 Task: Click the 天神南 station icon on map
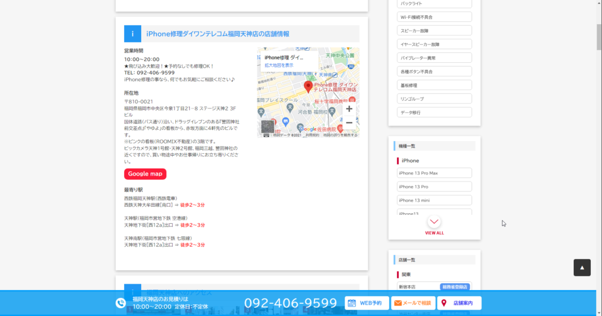point(335,75)
